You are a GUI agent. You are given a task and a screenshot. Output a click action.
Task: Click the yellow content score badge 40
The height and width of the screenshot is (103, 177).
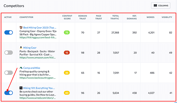point(67,93)
